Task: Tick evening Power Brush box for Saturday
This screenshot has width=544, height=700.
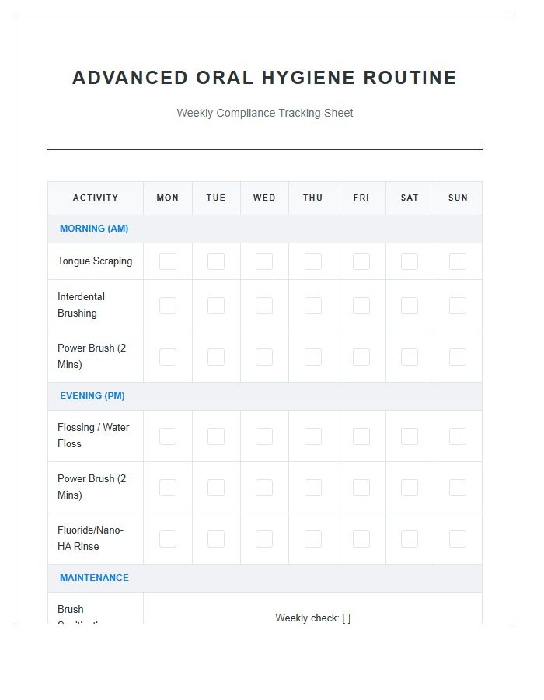Action: [410, 488]
